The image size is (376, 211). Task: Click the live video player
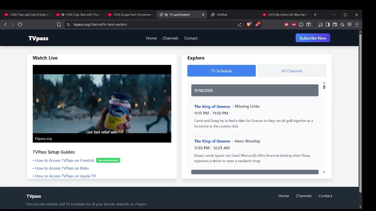102,104
